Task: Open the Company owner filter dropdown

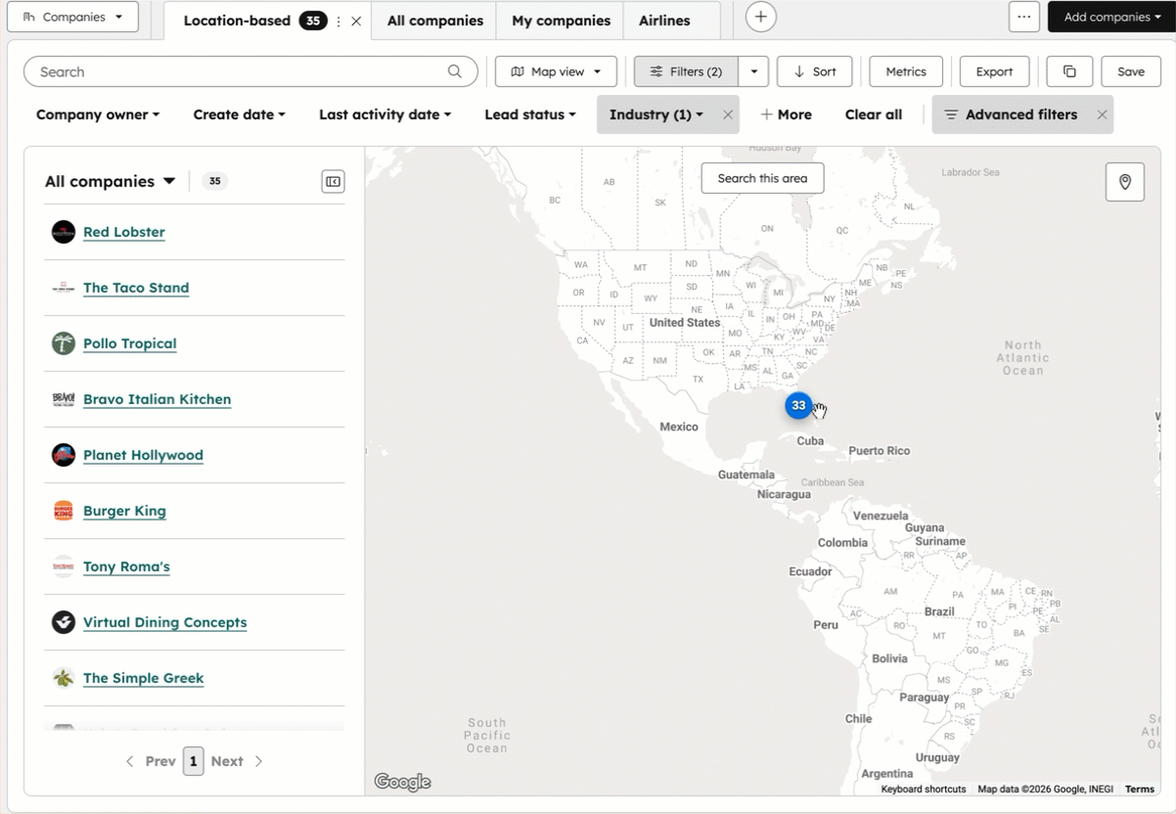Action: tap(97, 114)
